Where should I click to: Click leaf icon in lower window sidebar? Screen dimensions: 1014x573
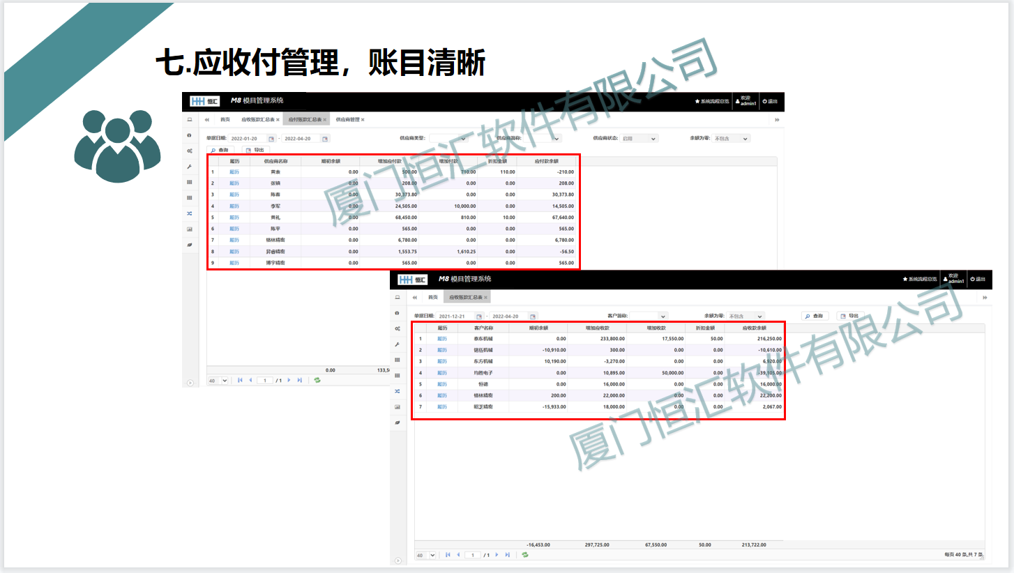pos(398,422)
